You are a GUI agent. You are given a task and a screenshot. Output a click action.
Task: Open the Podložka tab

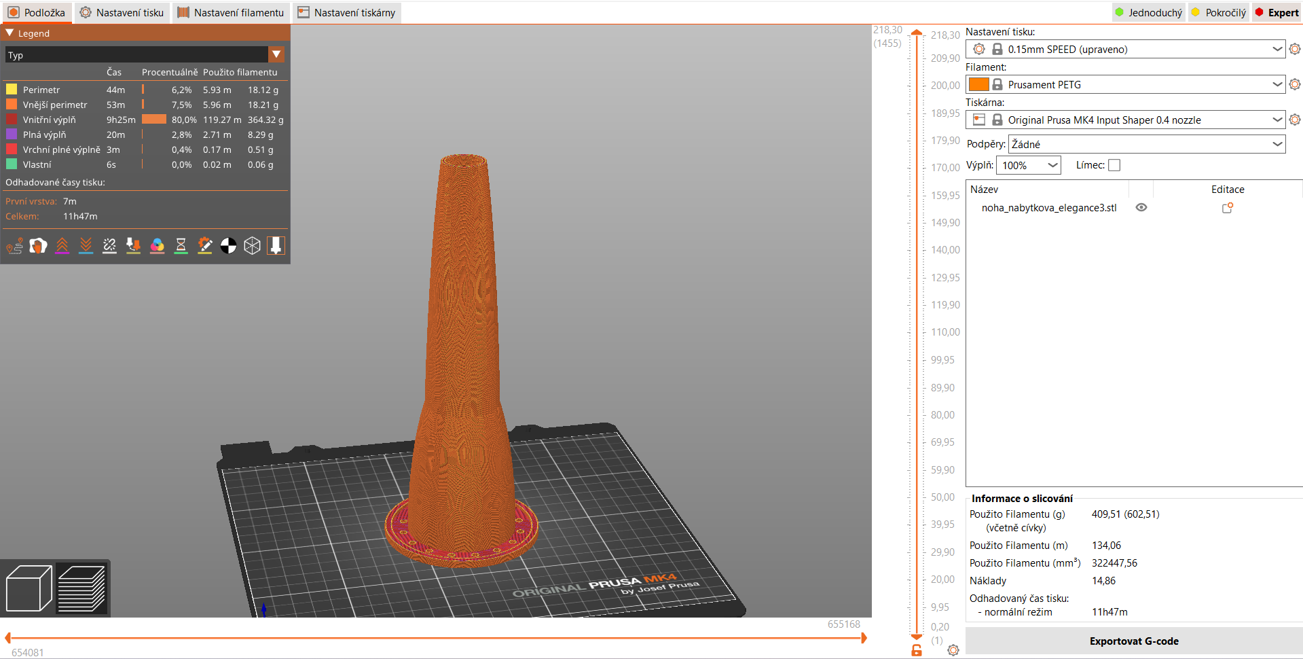point(37,12)
